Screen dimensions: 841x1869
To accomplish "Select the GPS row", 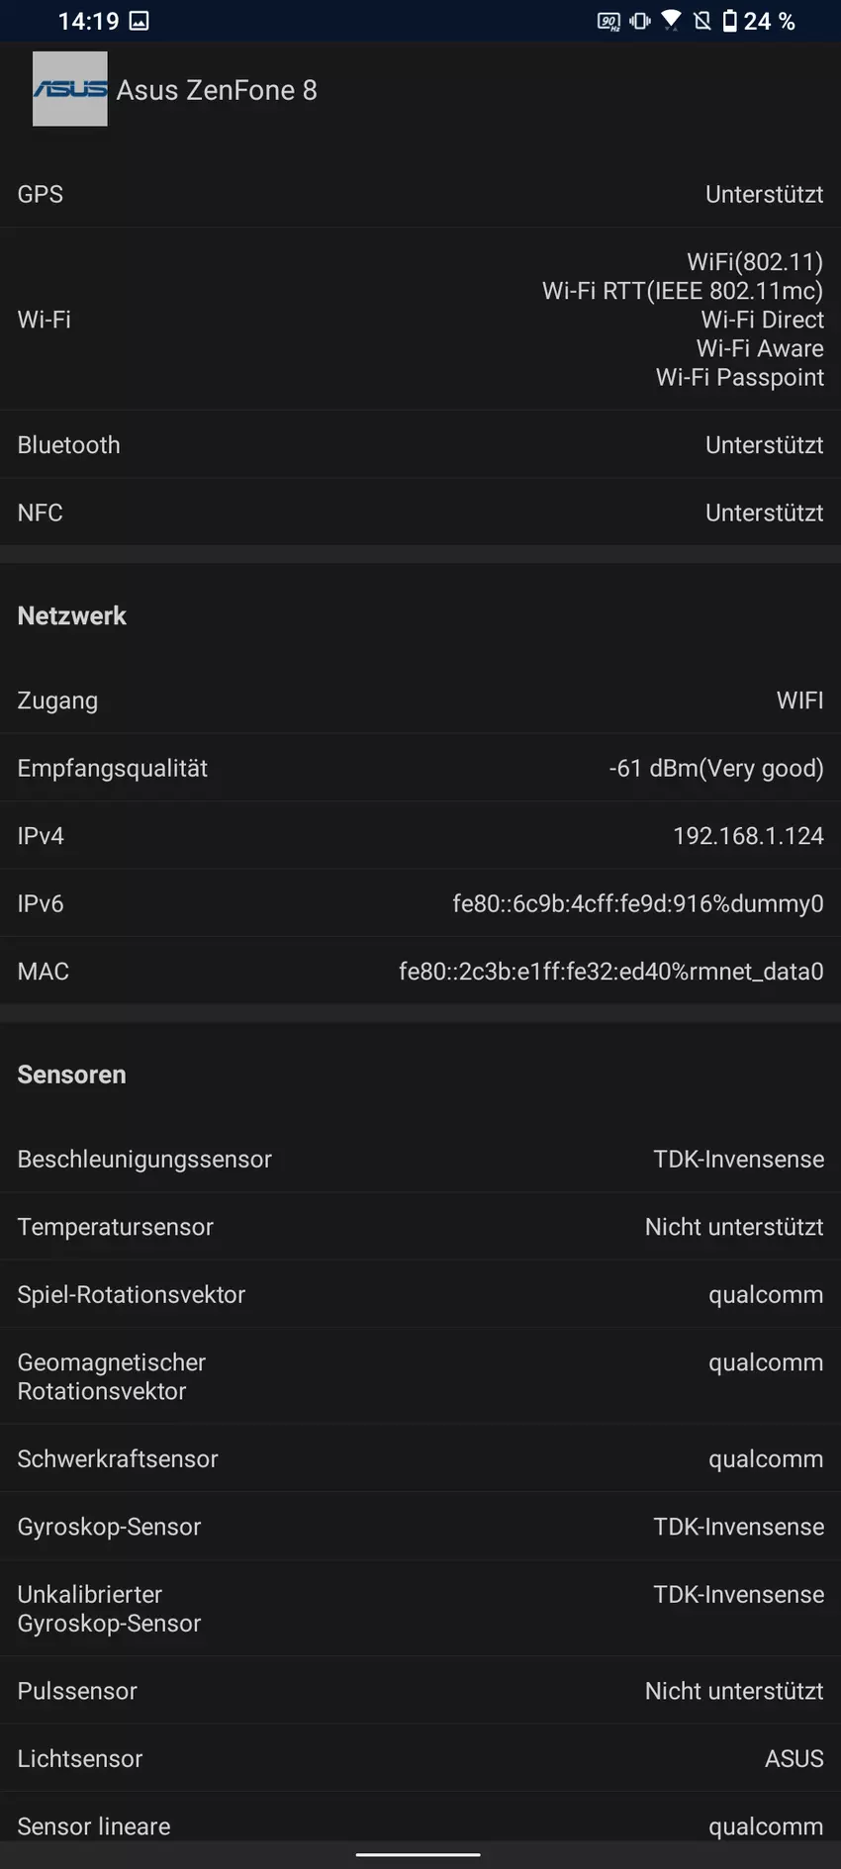I will pos(420,194).
